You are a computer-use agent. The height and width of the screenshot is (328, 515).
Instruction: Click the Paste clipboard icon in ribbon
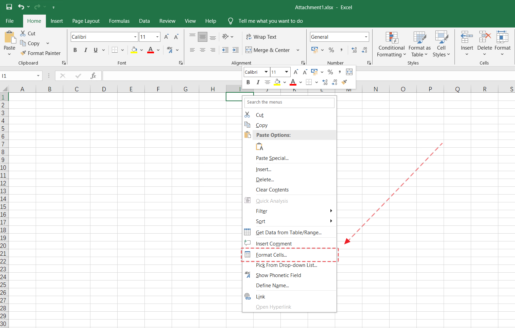[10, 37]
